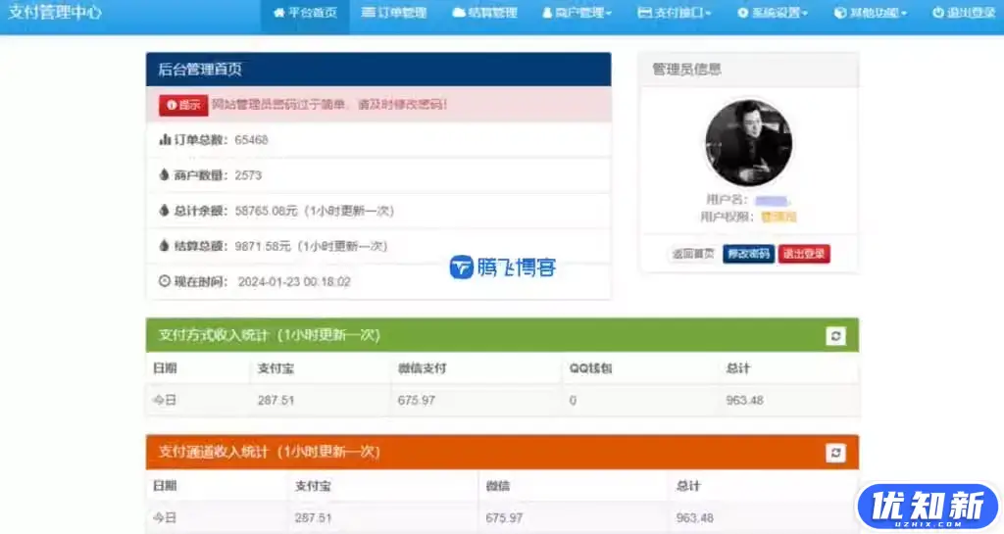
Task: Click the bar chart icon beside 订单总数
Action: [165, 140]
